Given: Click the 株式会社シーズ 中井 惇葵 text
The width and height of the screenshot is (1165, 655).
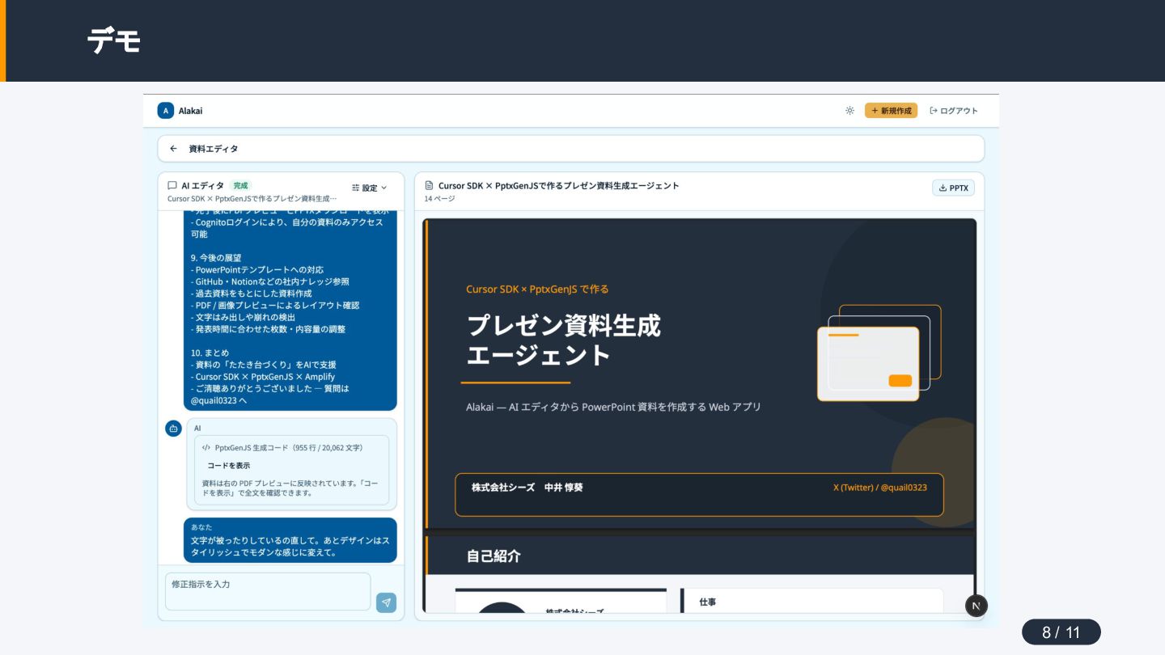Looking at the screenshot, I should coord(527,488).
